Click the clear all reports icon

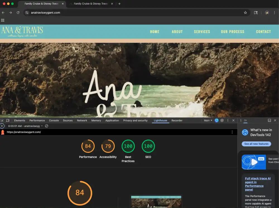click(x=47, y=126)
